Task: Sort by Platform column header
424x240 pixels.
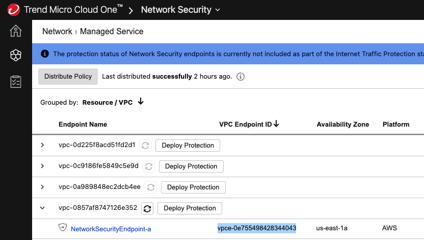Action: (x=396, y=124)
